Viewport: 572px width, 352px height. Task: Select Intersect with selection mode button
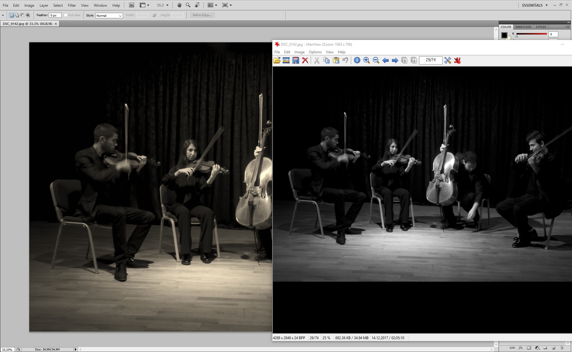point(28,15)
